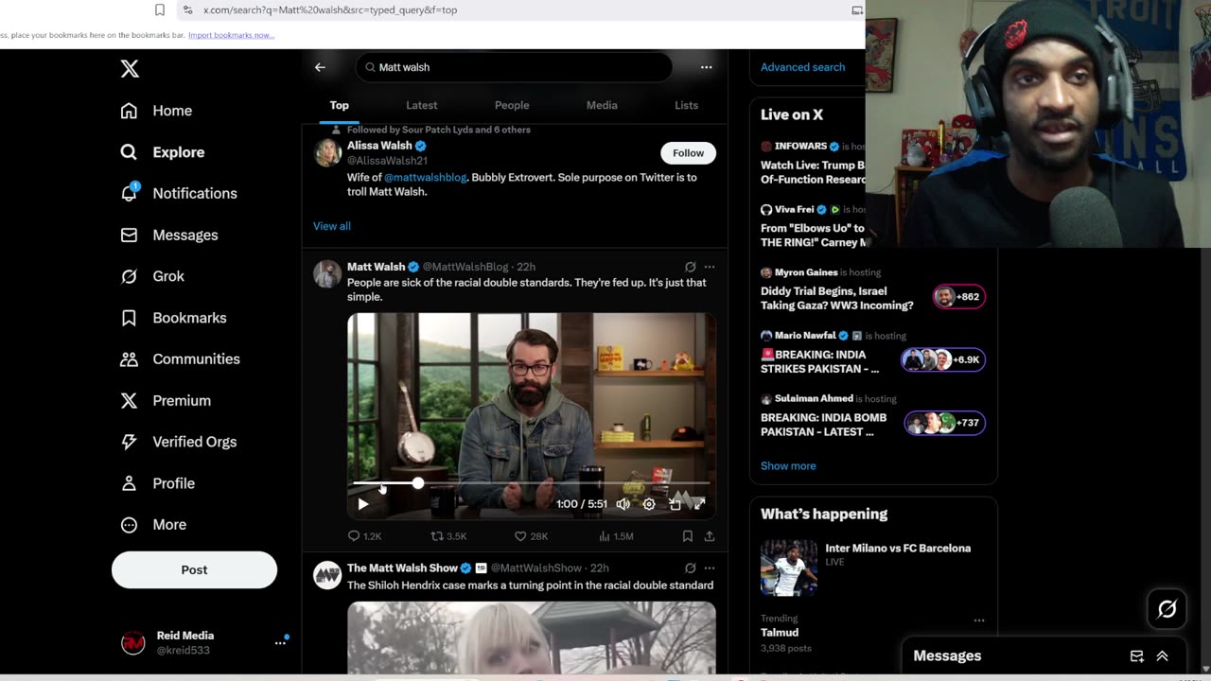
Task: Open search settings three-dot menu
Action: 706,67
